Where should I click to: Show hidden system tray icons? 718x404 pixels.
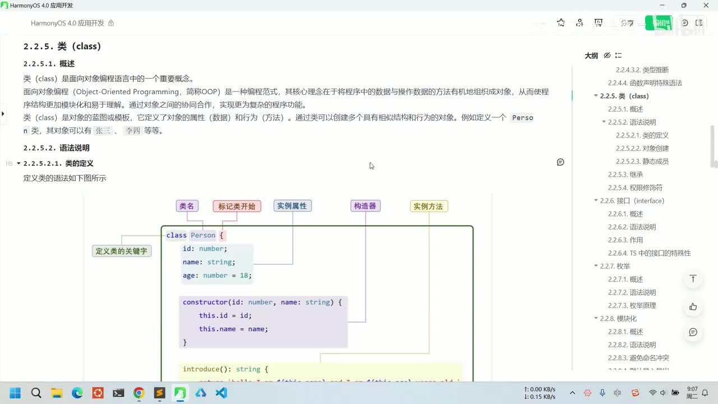point(572,393)
